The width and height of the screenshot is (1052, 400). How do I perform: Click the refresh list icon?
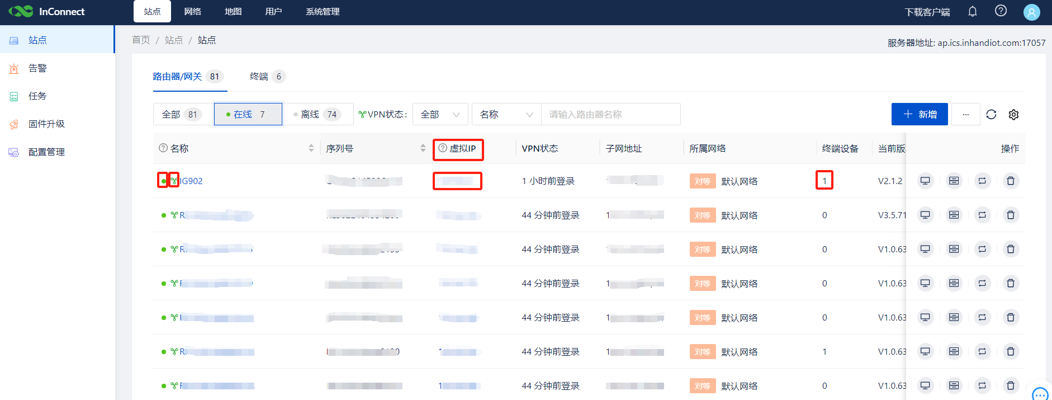coord(991,115)
